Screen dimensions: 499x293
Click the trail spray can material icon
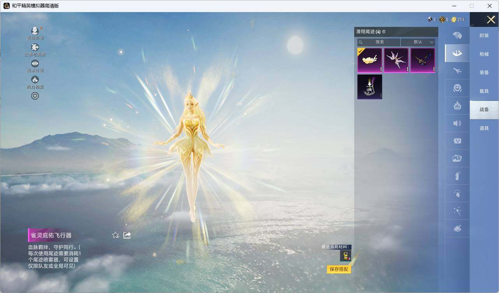(346, 256)
